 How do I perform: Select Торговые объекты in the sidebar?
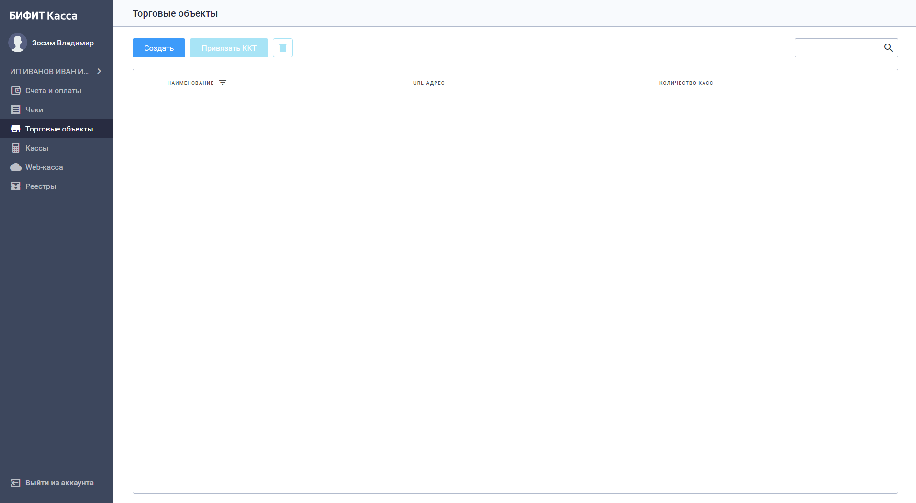pos(56,129)
